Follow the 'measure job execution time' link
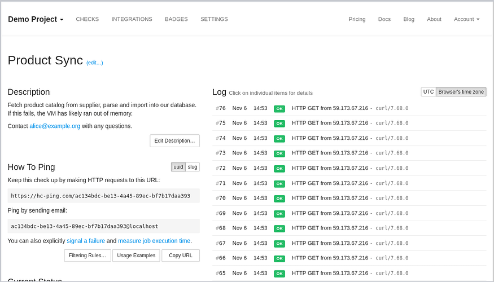 coord(154,241)
